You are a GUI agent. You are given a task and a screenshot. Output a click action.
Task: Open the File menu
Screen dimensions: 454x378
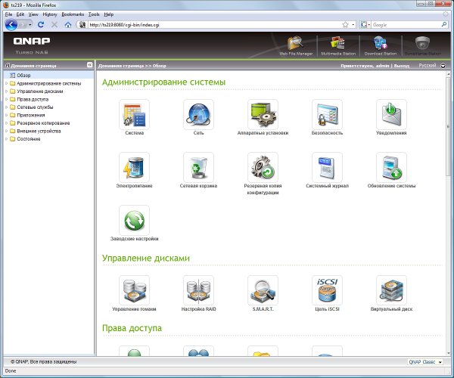(8, 14)
